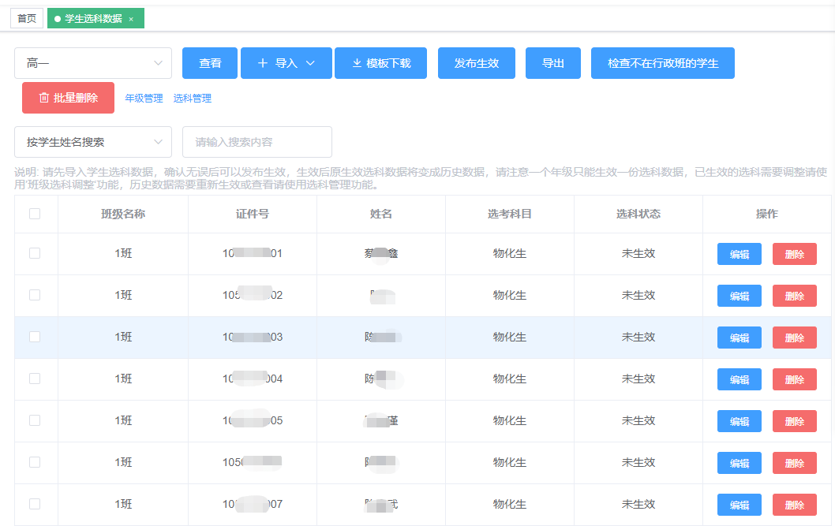Click the 模板下载 download button
This screenshot has height=526, width=835.
click(x=380, y=63)
